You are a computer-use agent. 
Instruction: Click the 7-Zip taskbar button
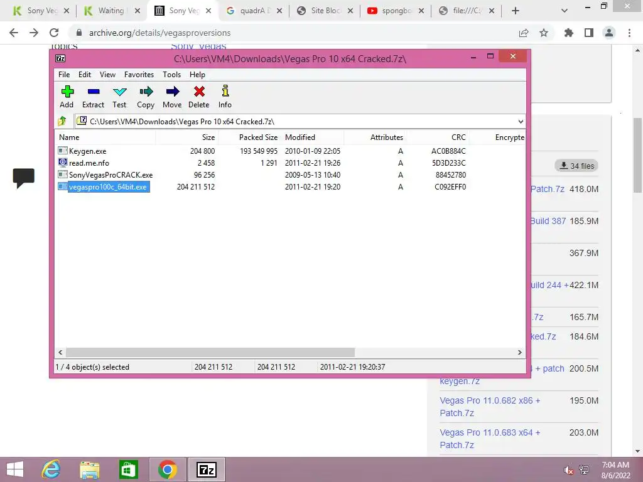coord(207,469)
